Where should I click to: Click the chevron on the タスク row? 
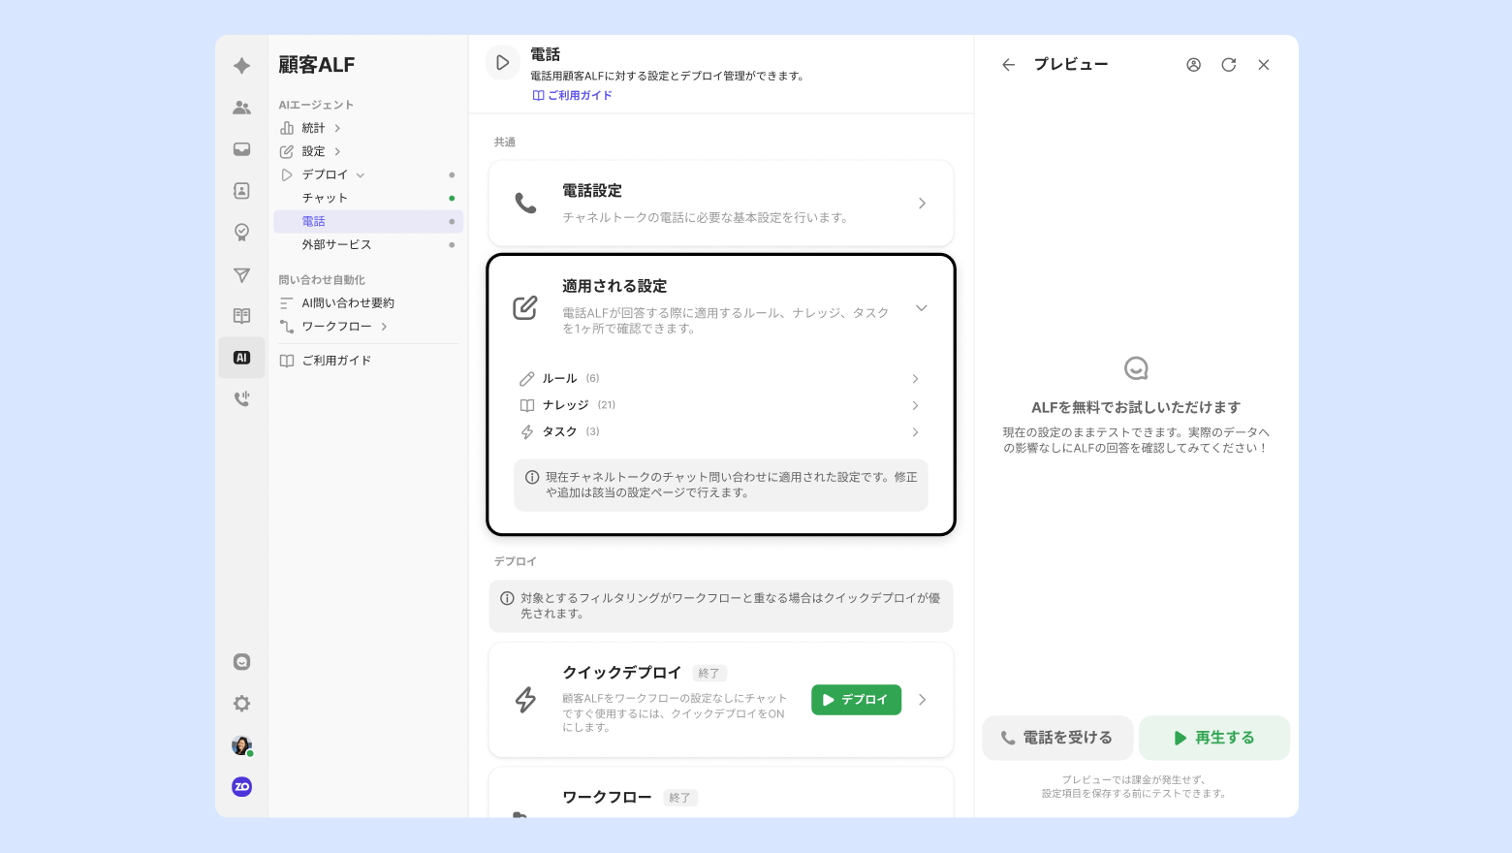pyautogui.click(x=915, y=432)
